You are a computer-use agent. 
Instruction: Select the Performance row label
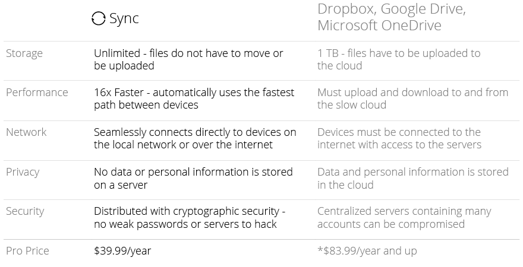pyautogui.click(x=37, y=92)
